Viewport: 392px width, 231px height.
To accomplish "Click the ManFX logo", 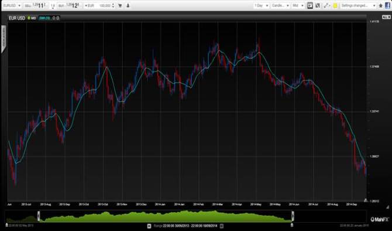I will click(x=380, y=219).
